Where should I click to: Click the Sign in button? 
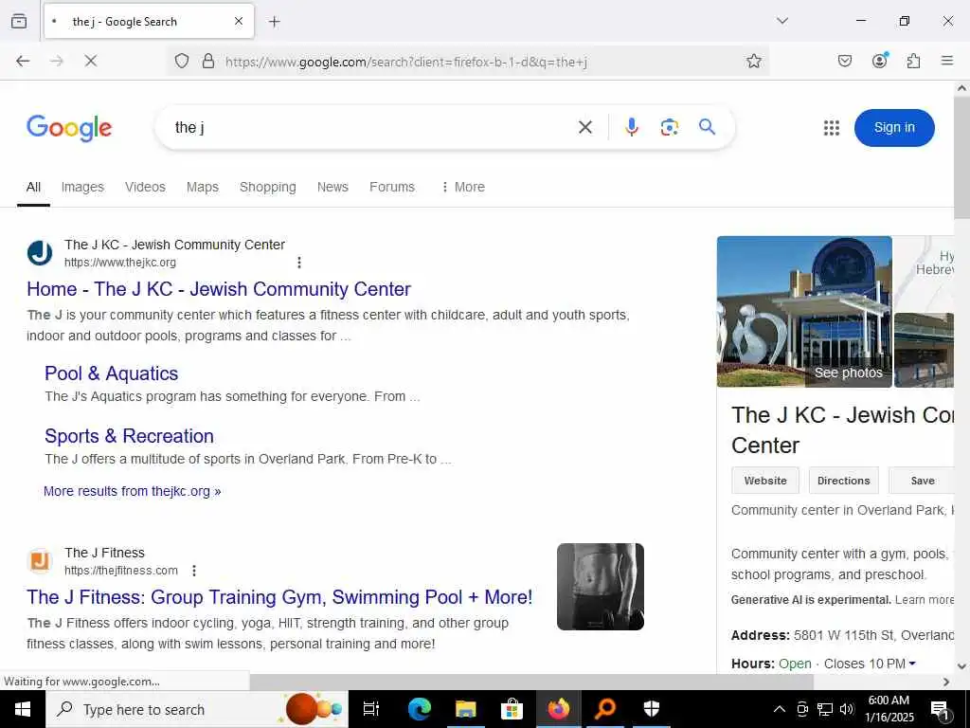click(894, 128)
